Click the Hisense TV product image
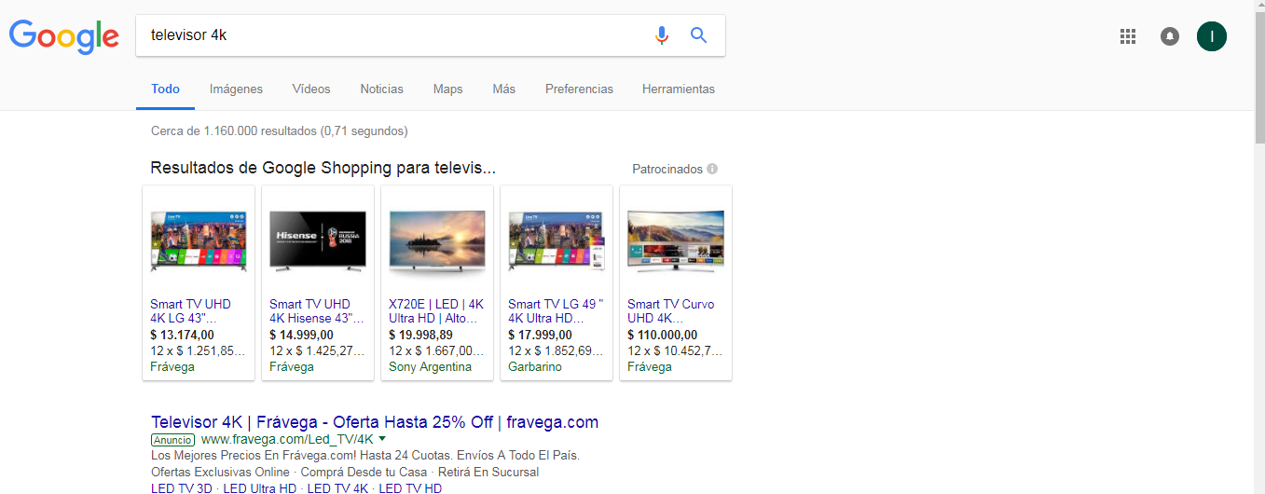The height and width of the screenshot is (494, 1265). (x=317, y=240)
